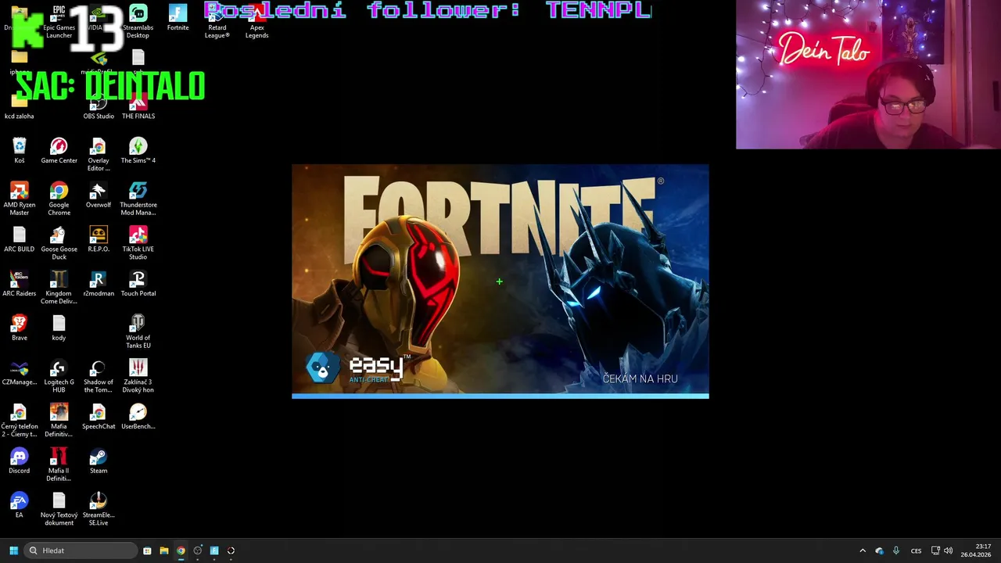Open File Explorer from taskbar
The width and height of the screenshot is (1001, 563).
point(163,550)
